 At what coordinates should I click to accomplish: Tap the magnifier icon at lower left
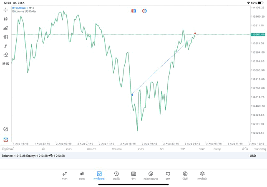(6, 129)
